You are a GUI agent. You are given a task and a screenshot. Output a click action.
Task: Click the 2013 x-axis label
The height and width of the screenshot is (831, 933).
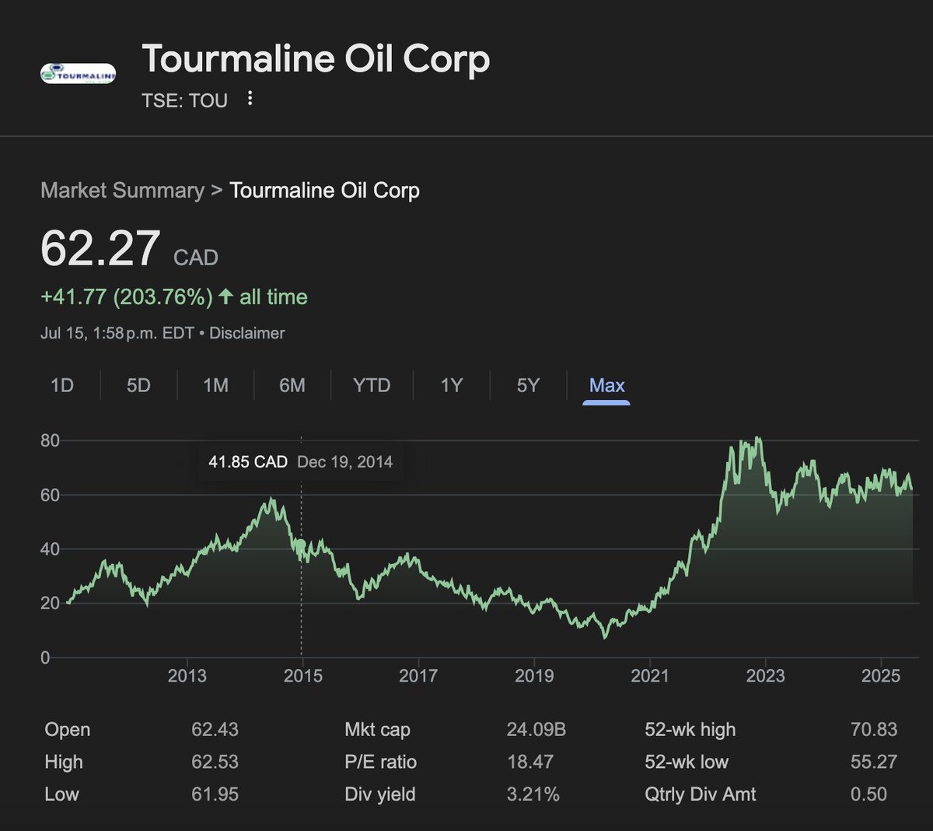pos(187,675)
